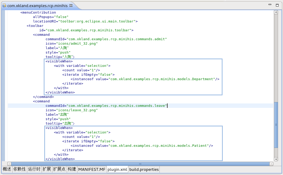
Task: Switch to the 概述 tab
Action: pos(7,169)
